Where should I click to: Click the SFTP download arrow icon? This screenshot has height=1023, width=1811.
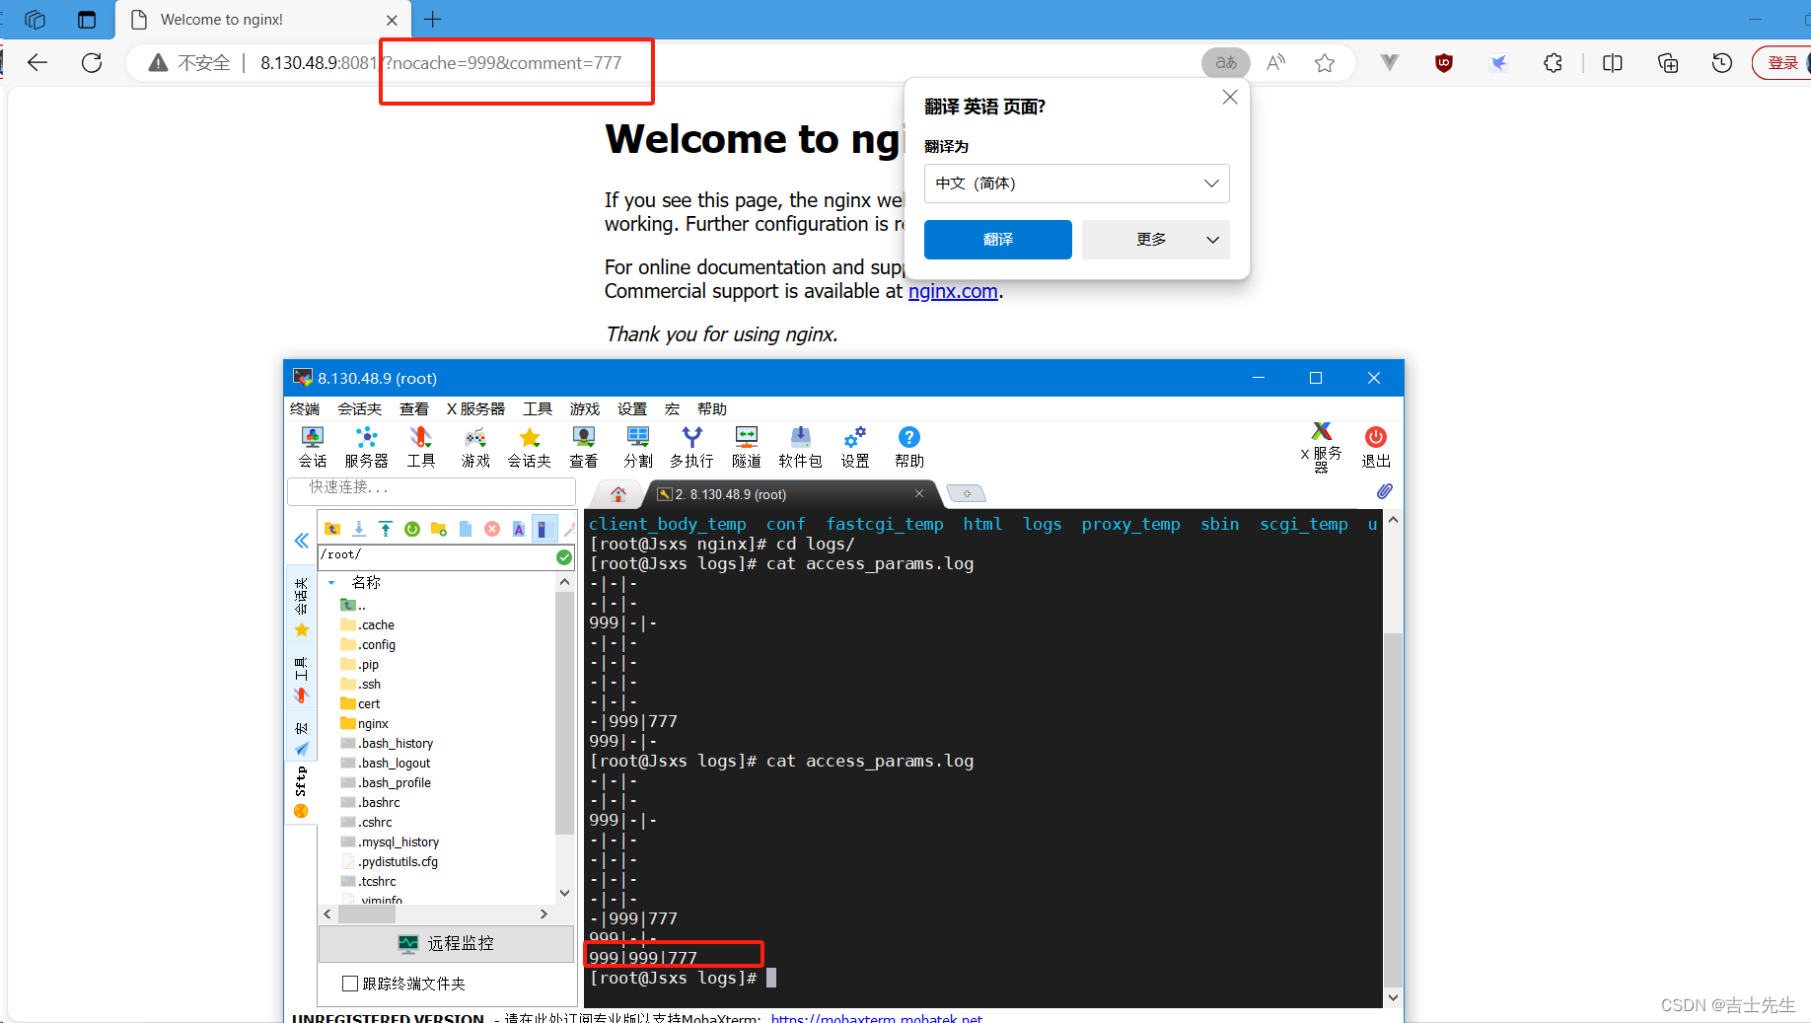(359, 529)
